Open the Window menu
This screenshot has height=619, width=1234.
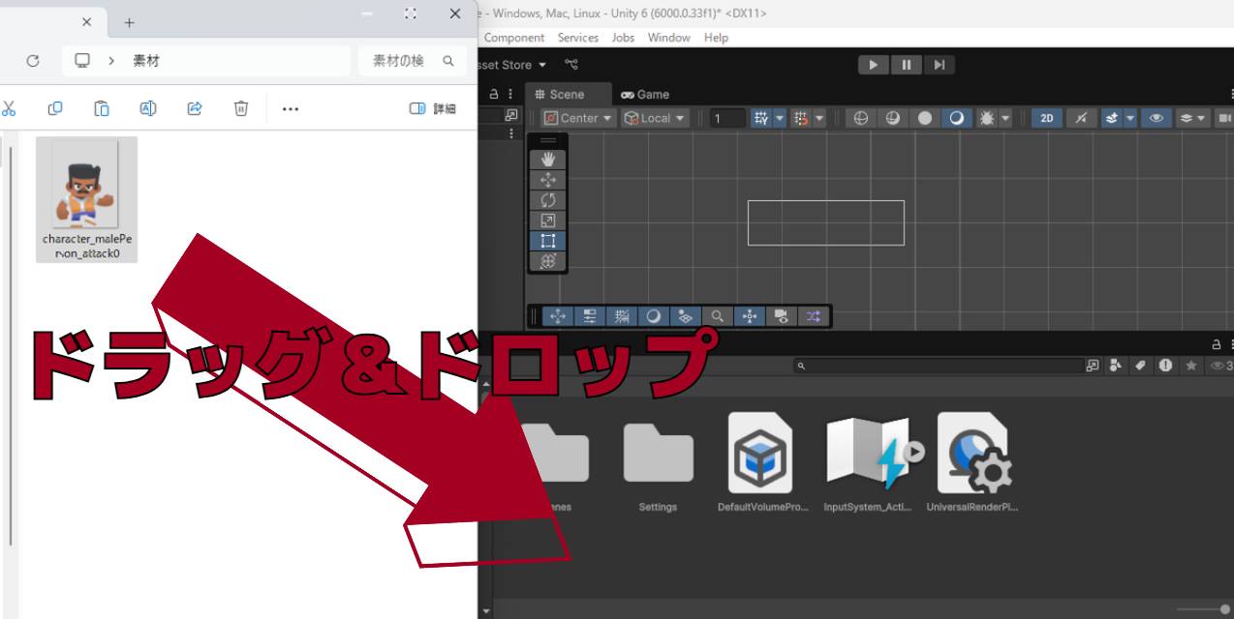click(668, 38)
